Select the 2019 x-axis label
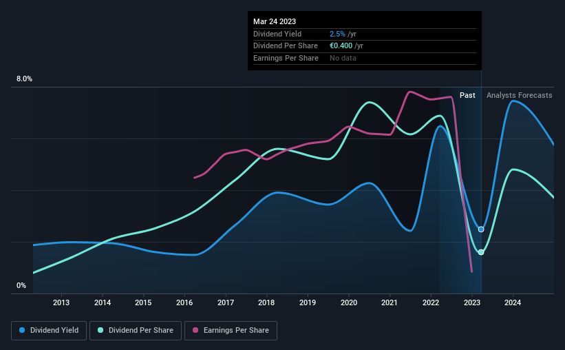The width and height of the screenshot is (565, 350). tap(308, 302)
